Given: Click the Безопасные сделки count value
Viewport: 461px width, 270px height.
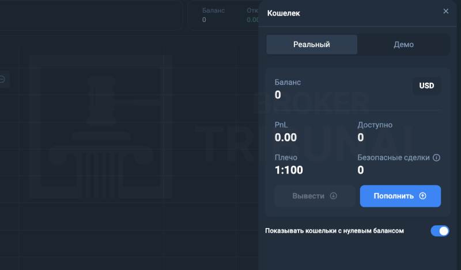Looking at the screenshot, I should coord(361,170).
